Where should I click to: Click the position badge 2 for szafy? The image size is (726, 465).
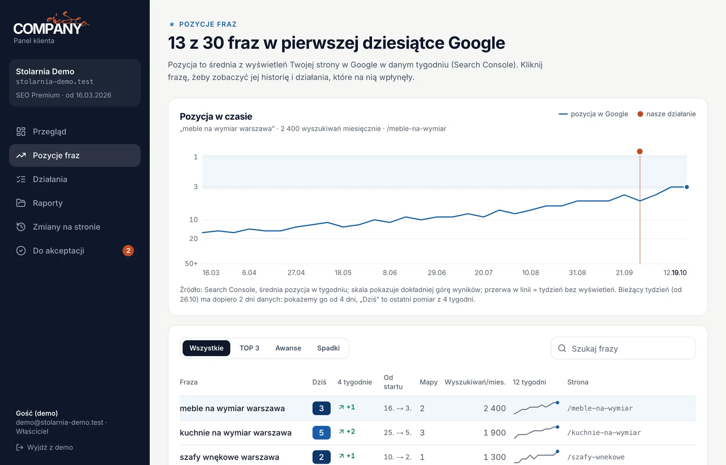pyautogui.click(x=321, y=457)
